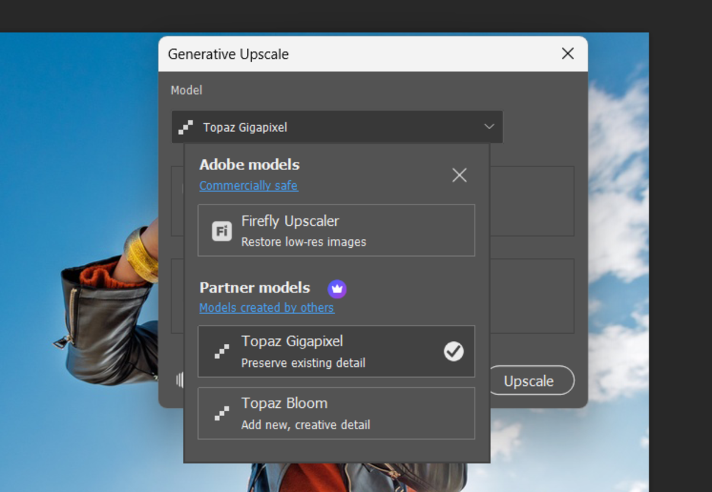This screenshot has width=712, height=492.
Task: Close the model list popup
Action: coord(459,175)
